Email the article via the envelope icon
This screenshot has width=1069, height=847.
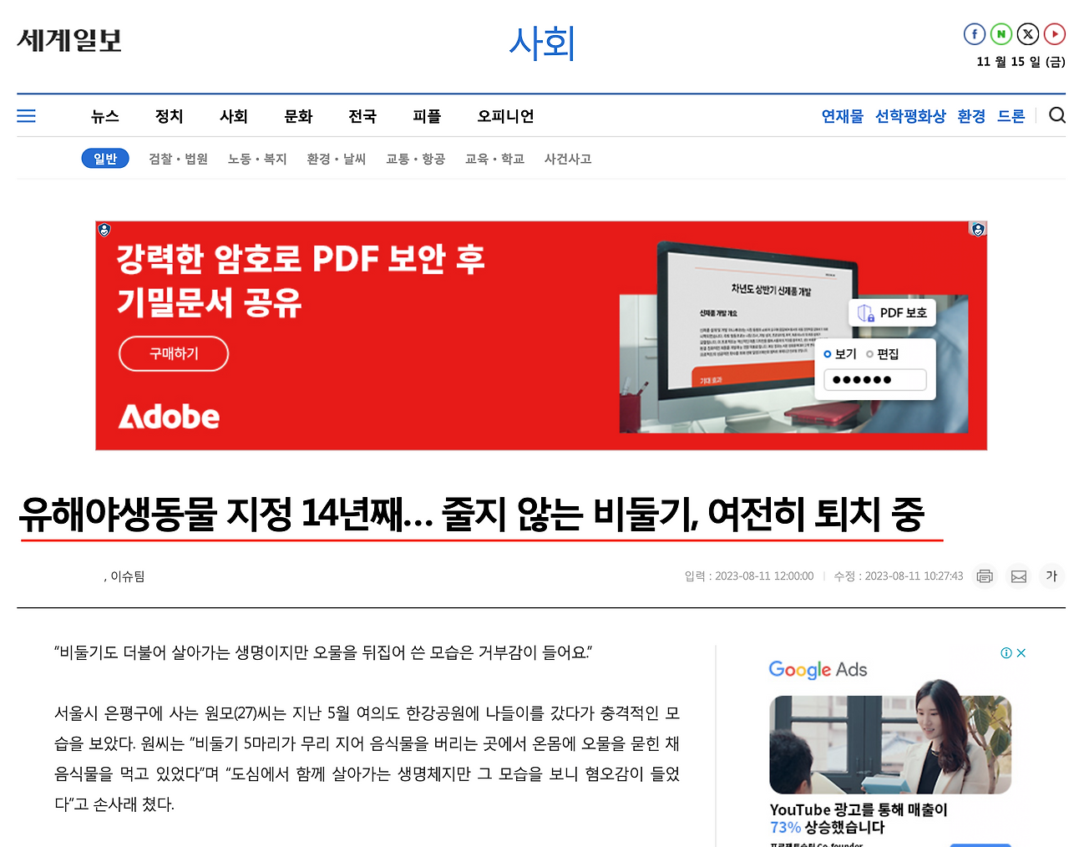1019,576
